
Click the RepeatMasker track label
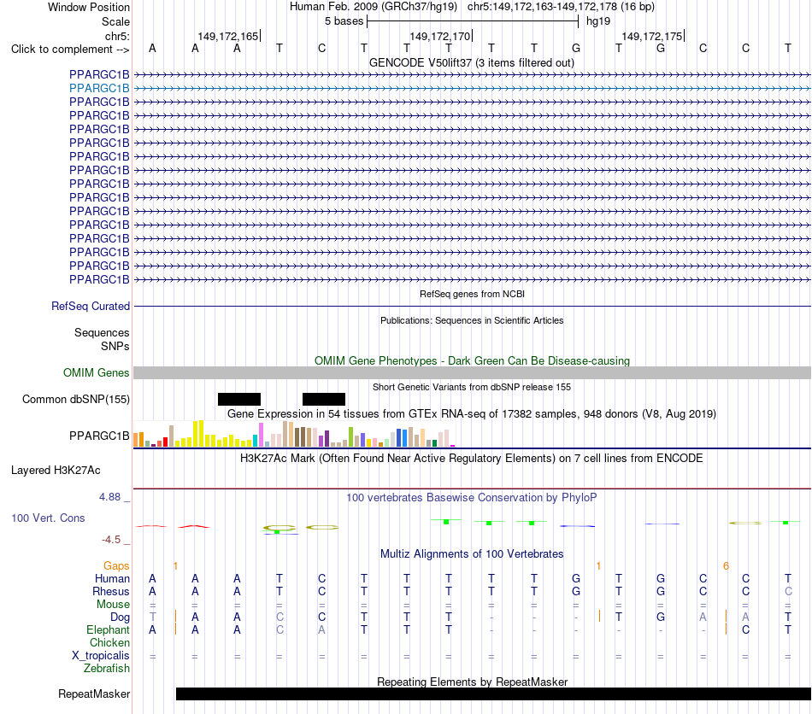[94, 694]
